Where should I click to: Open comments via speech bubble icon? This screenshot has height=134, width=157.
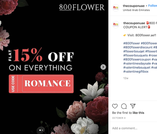pyautogui.click(x=124, y=106)
